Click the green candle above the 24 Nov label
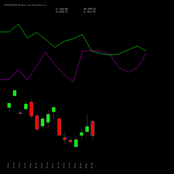174x174 pixels. [x=48, y=118]
